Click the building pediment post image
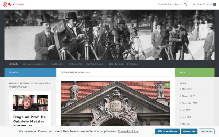 coord(115,104)
